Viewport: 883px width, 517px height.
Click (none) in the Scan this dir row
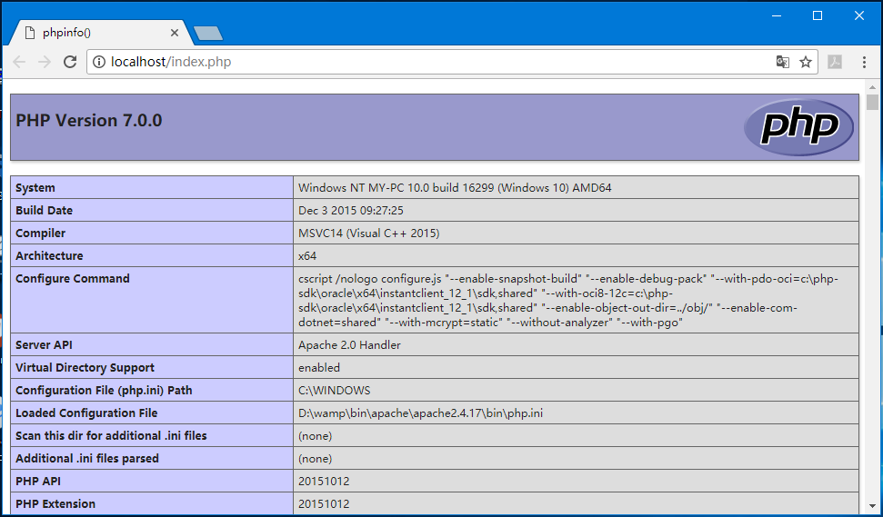point(316,436)
